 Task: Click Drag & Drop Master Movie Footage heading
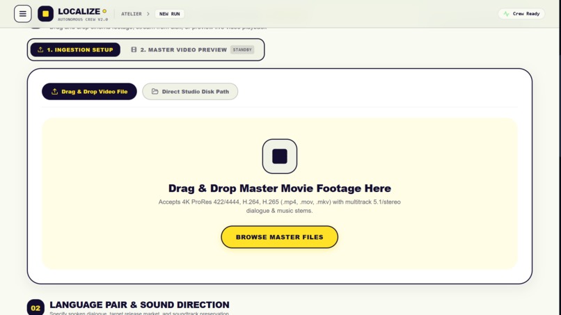pyautogui.click(x=279, y=188)
